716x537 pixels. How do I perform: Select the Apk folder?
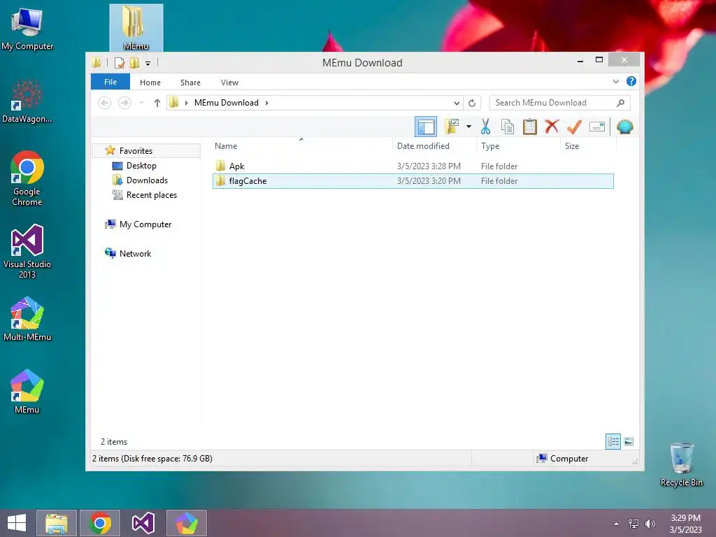point(236,166)
